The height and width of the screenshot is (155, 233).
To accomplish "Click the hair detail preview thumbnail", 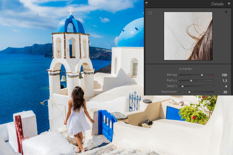I will pos(188,36).
